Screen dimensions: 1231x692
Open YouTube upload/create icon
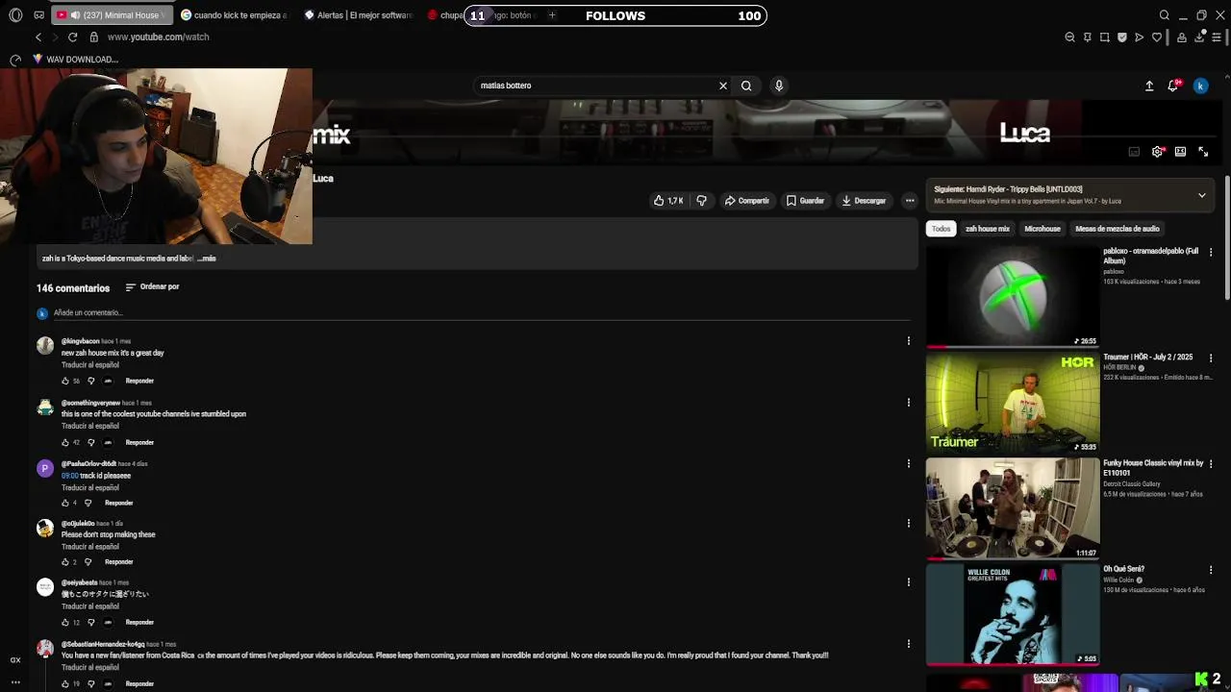coord(1149,86)
